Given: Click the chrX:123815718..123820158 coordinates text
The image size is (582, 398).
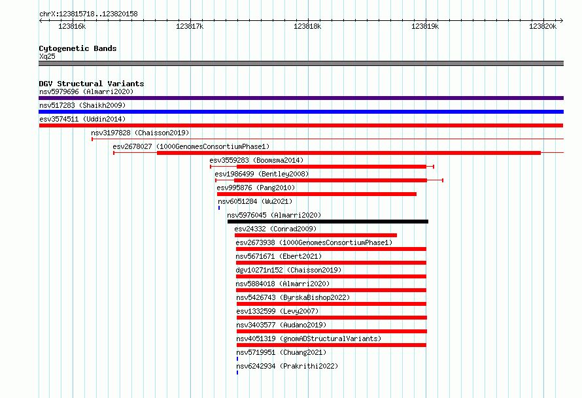Looking at the screenshot, I should coord(88,14).
